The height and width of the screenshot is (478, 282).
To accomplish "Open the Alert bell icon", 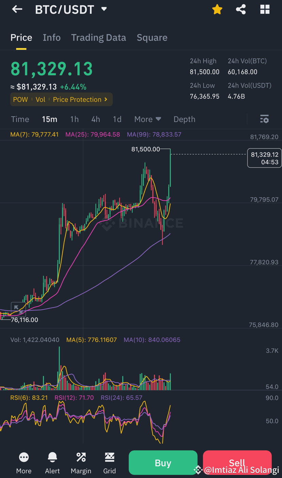I will point(52,462).
